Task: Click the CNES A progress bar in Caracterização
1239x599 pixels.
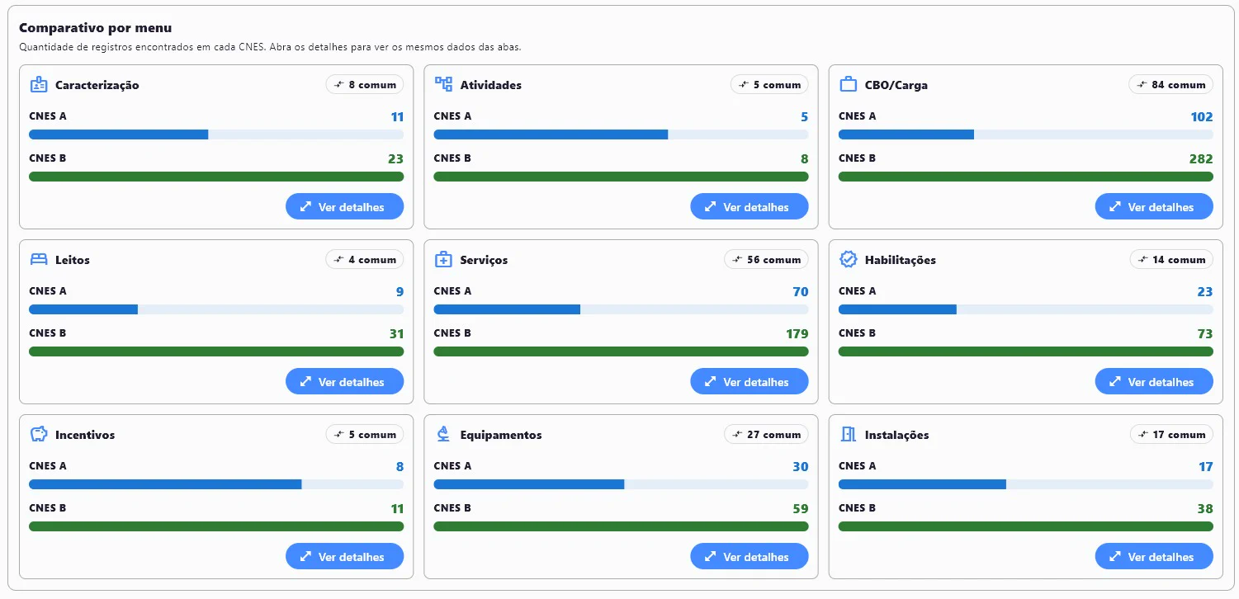Action: [216, 134]
